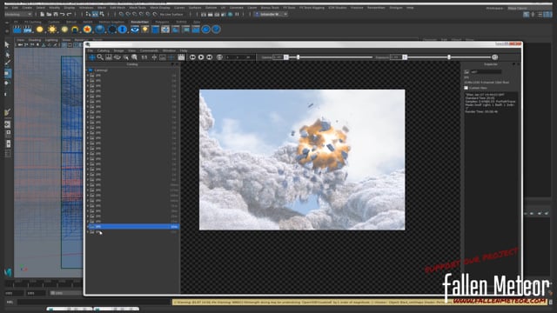Viewport: 557px width, 313px height.
Task: Click the Save Scene icon in Maya's status line
Action: [56, 14]
